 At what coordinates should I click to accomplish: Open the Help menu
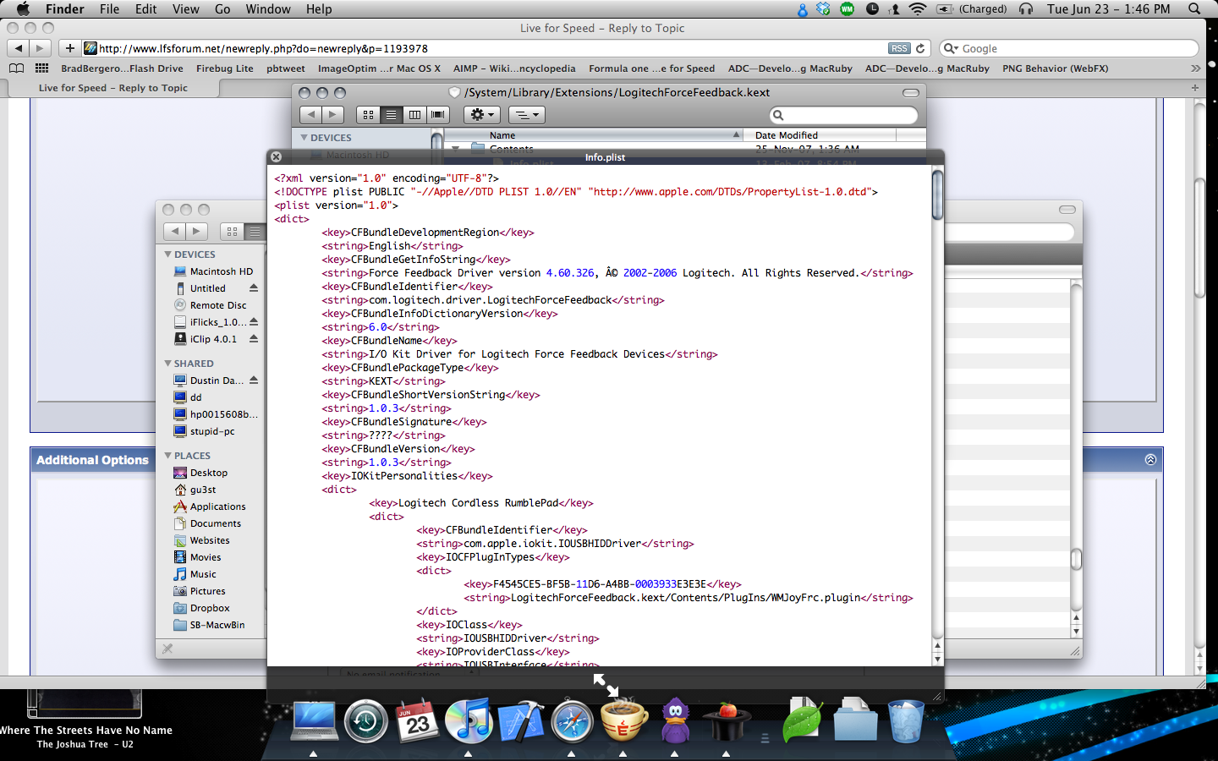click(319, 9)
